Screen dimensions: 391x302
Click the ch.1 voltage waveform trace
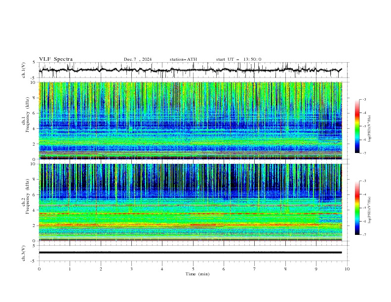pyautogui.click(x=190, y=70)
